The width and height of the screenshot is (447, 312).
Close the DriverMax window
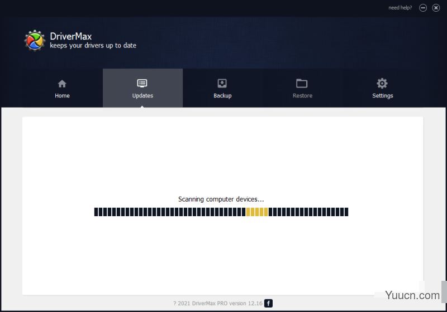tap(436, 8)
